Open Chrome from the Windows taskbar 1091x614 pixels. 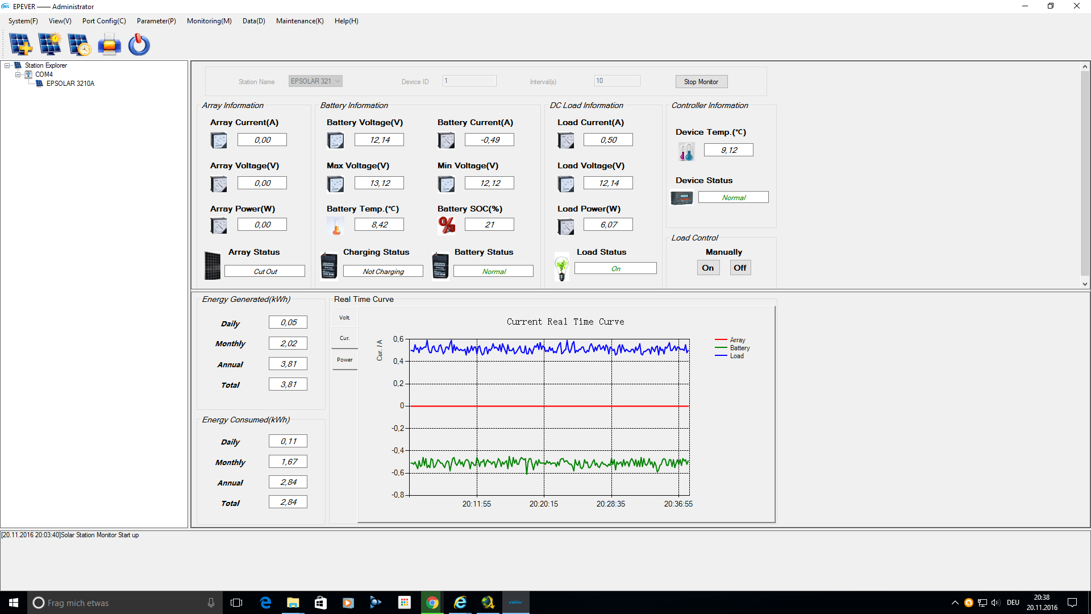click(x=432, y=603)
